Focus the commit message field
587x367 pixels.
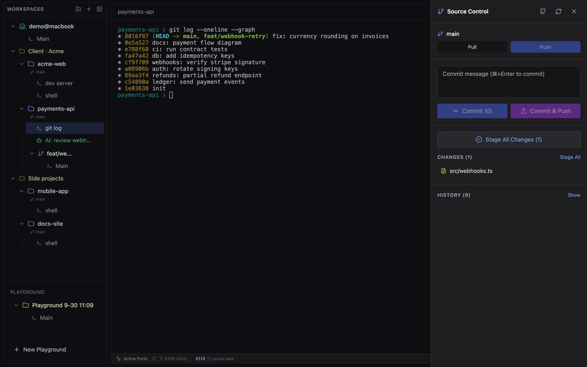click(509, 82)
